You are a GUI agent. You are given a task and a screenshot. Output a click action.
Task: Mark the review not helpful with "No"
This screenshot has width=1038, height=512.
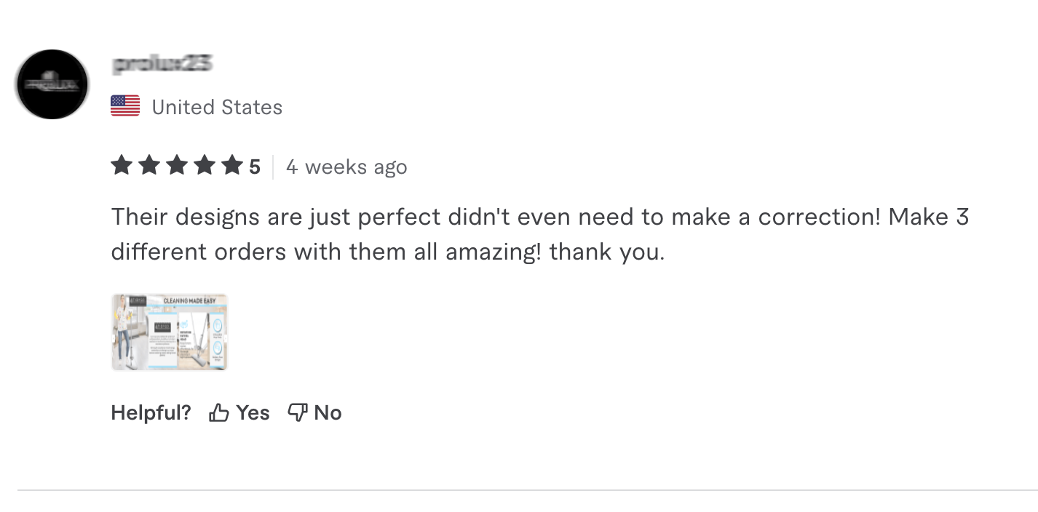tap(328, 413)
